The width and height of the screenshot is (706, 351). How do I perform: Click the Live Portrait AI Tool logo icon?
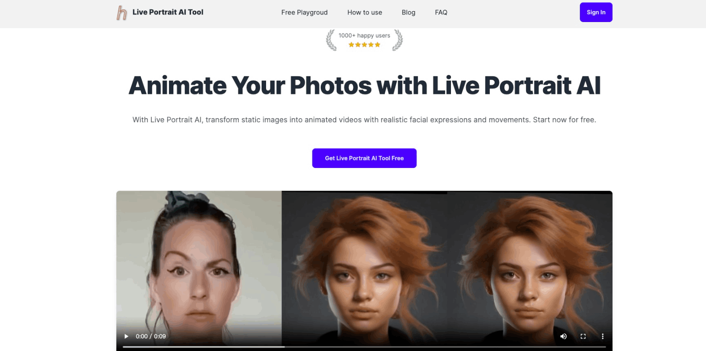pos(122,13)
